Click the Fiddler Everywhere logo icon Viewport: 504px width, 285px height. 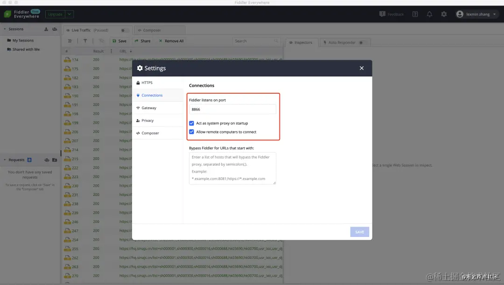click(7, 14)
